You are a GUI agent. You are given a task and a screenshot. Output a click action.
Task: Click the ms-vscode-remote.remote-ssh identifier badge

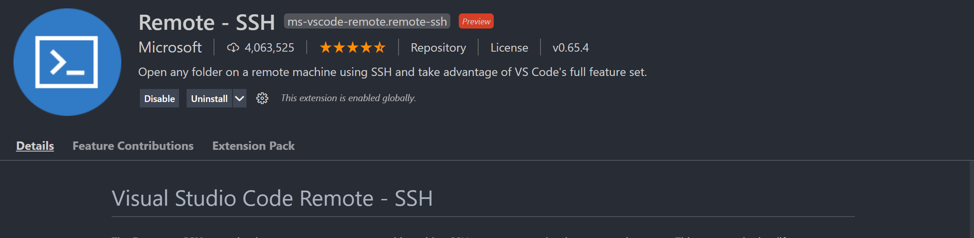coord(367,21)
